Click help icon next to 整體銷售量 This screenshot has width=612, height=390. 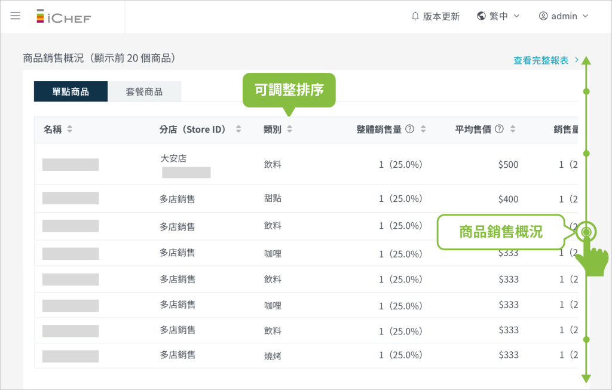[409, 129]
